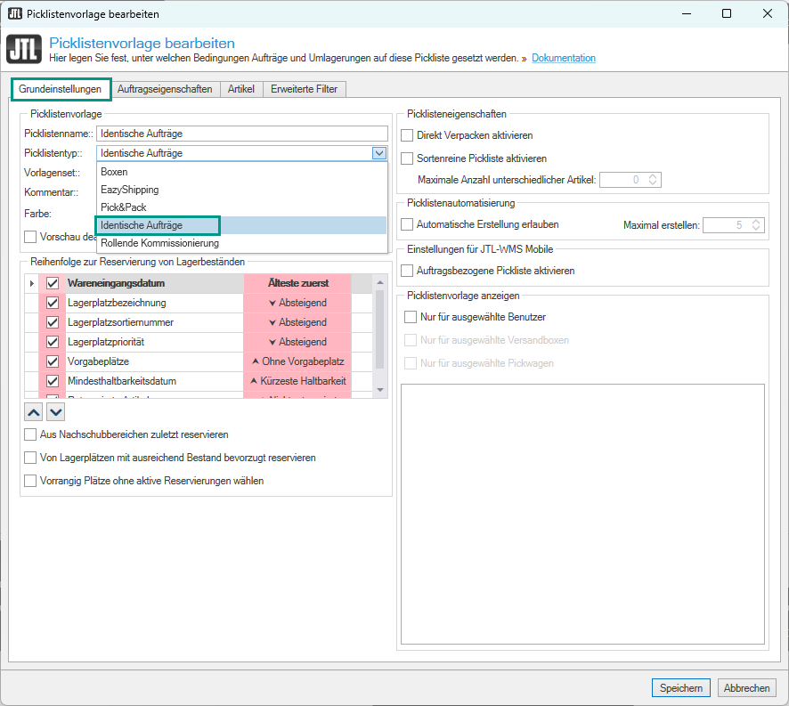This screenshot has width=789, height=706.
Task: Click the move-up arrow button below list
Action: (34, 411)
